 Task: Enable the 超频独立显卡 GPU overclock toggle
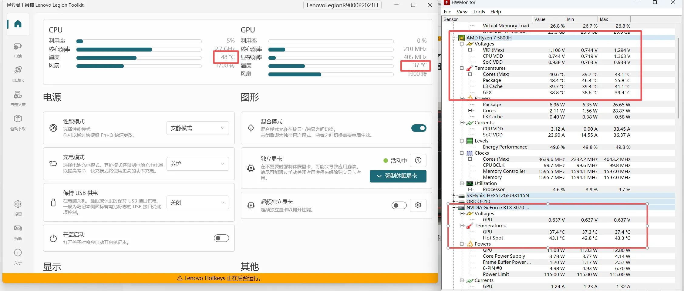pos(399,205)
